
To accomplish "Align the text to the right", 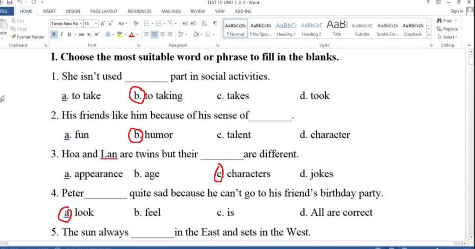I will point(162,34).
